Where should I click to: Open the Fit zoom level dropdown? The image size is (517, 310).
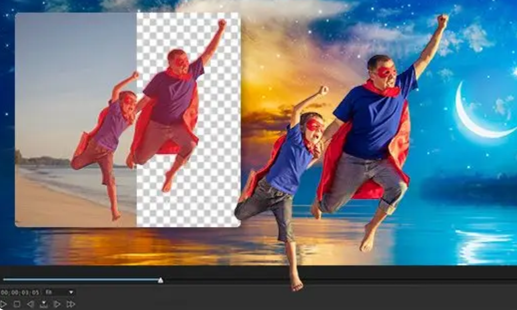(x=59, y=292)
